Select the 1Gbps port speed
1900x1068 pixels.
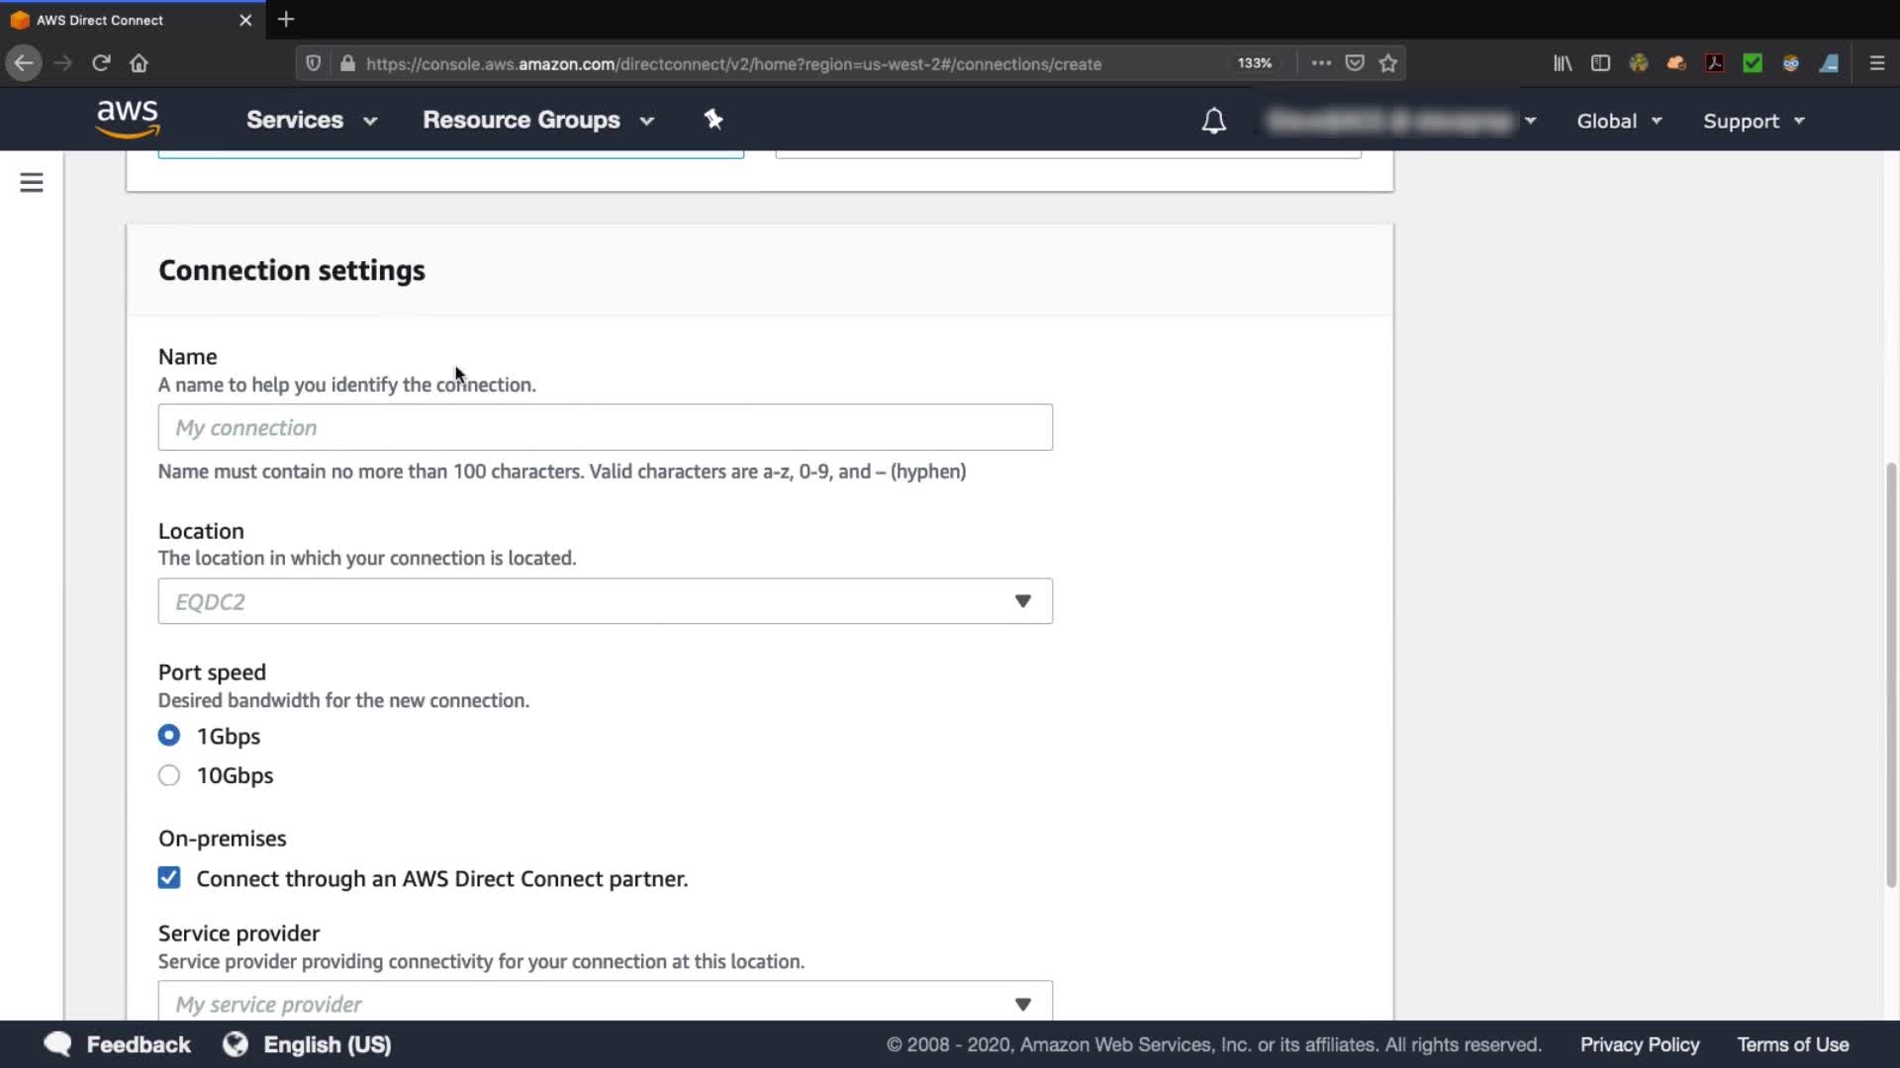(169, 736)
